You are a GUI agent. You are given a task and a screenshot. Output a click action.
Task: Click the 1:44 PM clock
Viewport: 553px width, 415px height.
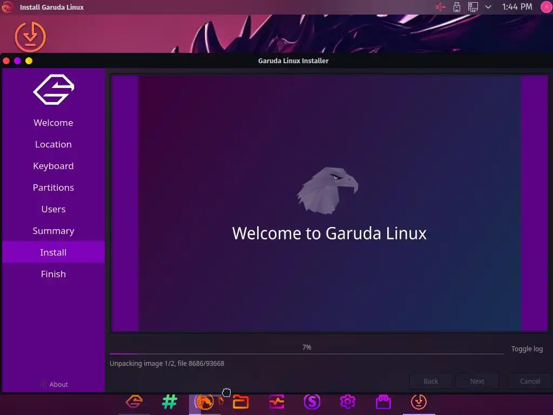517,7
